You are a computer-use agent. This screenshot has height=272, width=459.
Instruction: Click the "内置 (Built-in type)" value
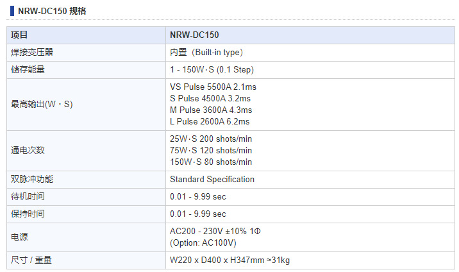[x=206, y=53]
